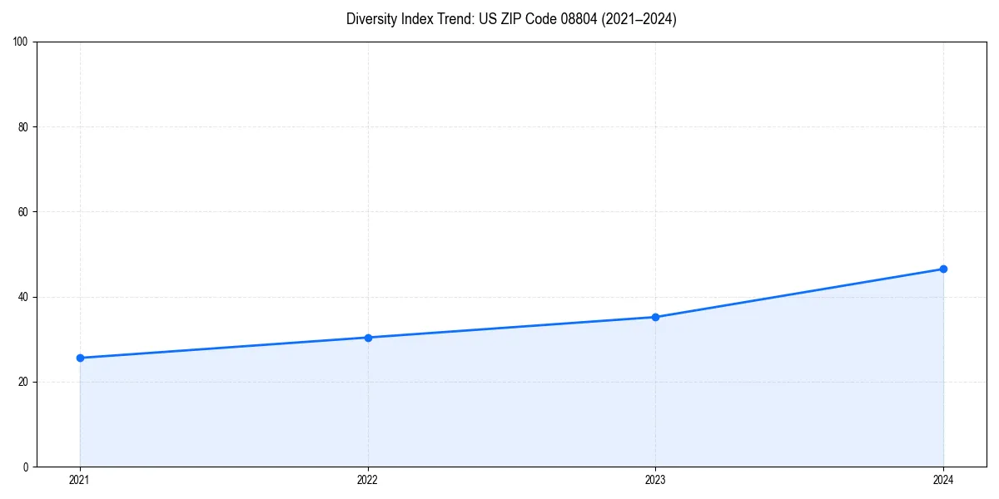This screenshot has width=999, height=499.
Task: Click the x-axis label 2023
Action: tap(655, 480)
